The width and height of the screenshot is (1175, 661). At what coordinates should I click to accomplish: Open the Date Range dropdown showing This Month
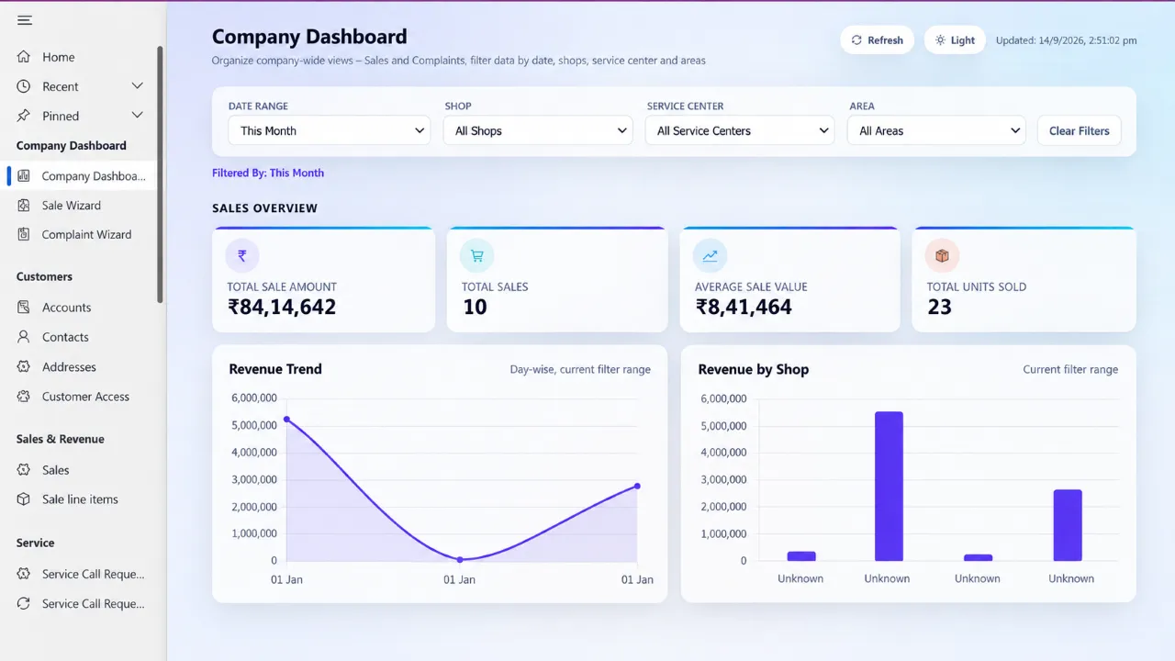(x=329, y=130)
